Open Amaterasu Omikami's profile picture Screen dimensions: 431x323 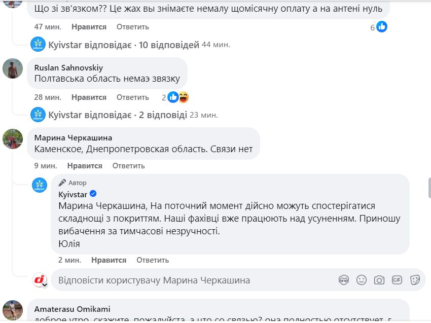coord(13,310)
